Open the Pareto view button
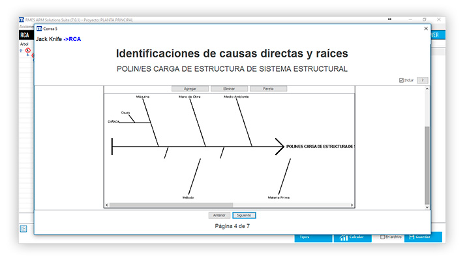 [x=268, y=89]
